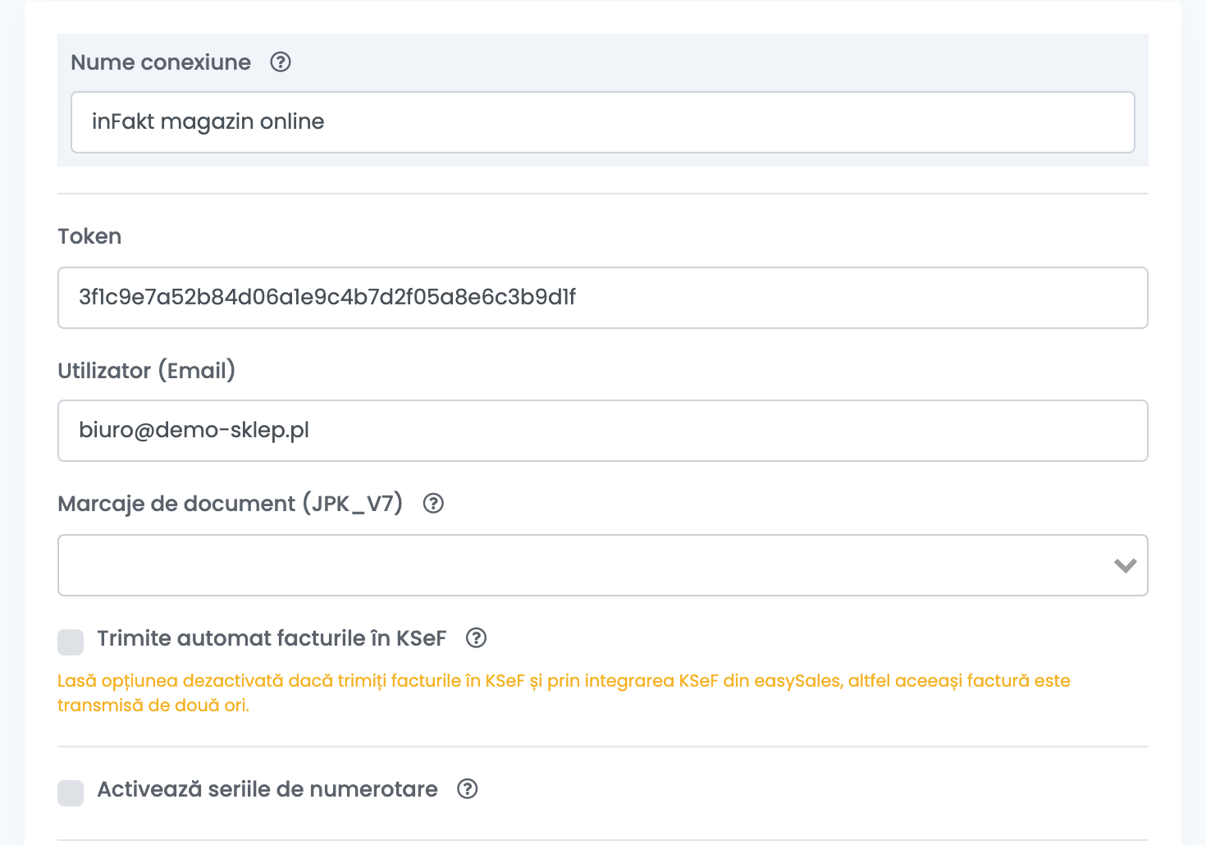Click the Utilizator (Email) label
Image resolution: width=1206 pixels, height=845 pixels.
147,371
